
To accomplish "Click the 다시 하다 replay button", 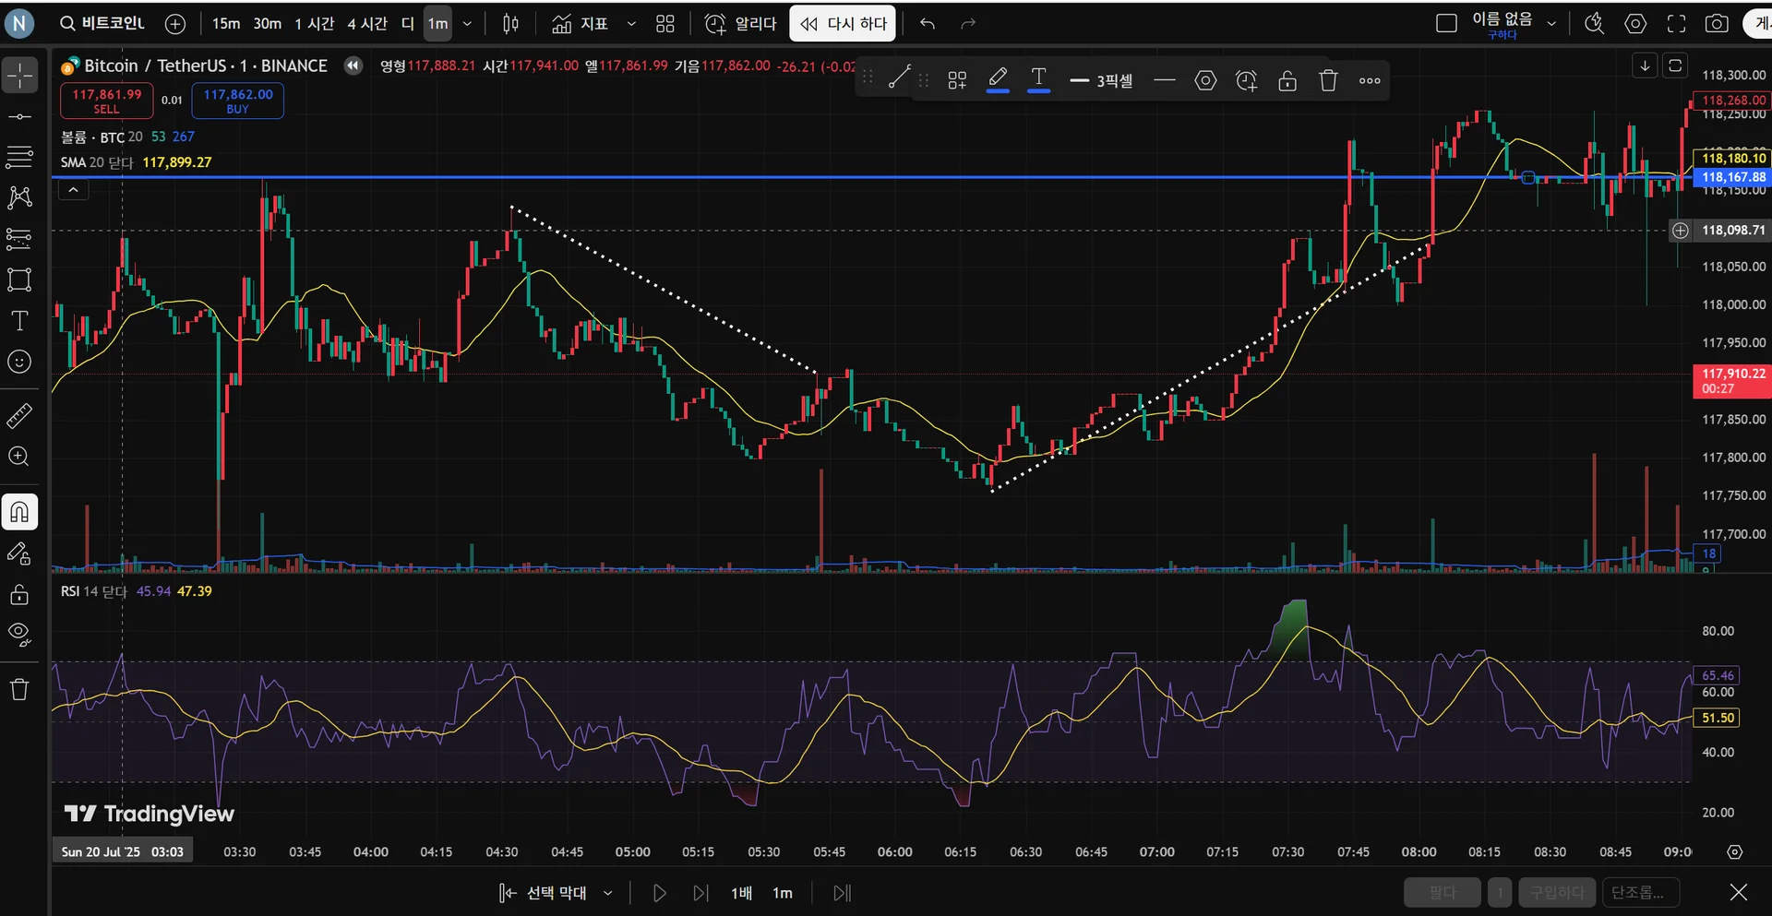I will pyautogui.click(x=844, y=24).
